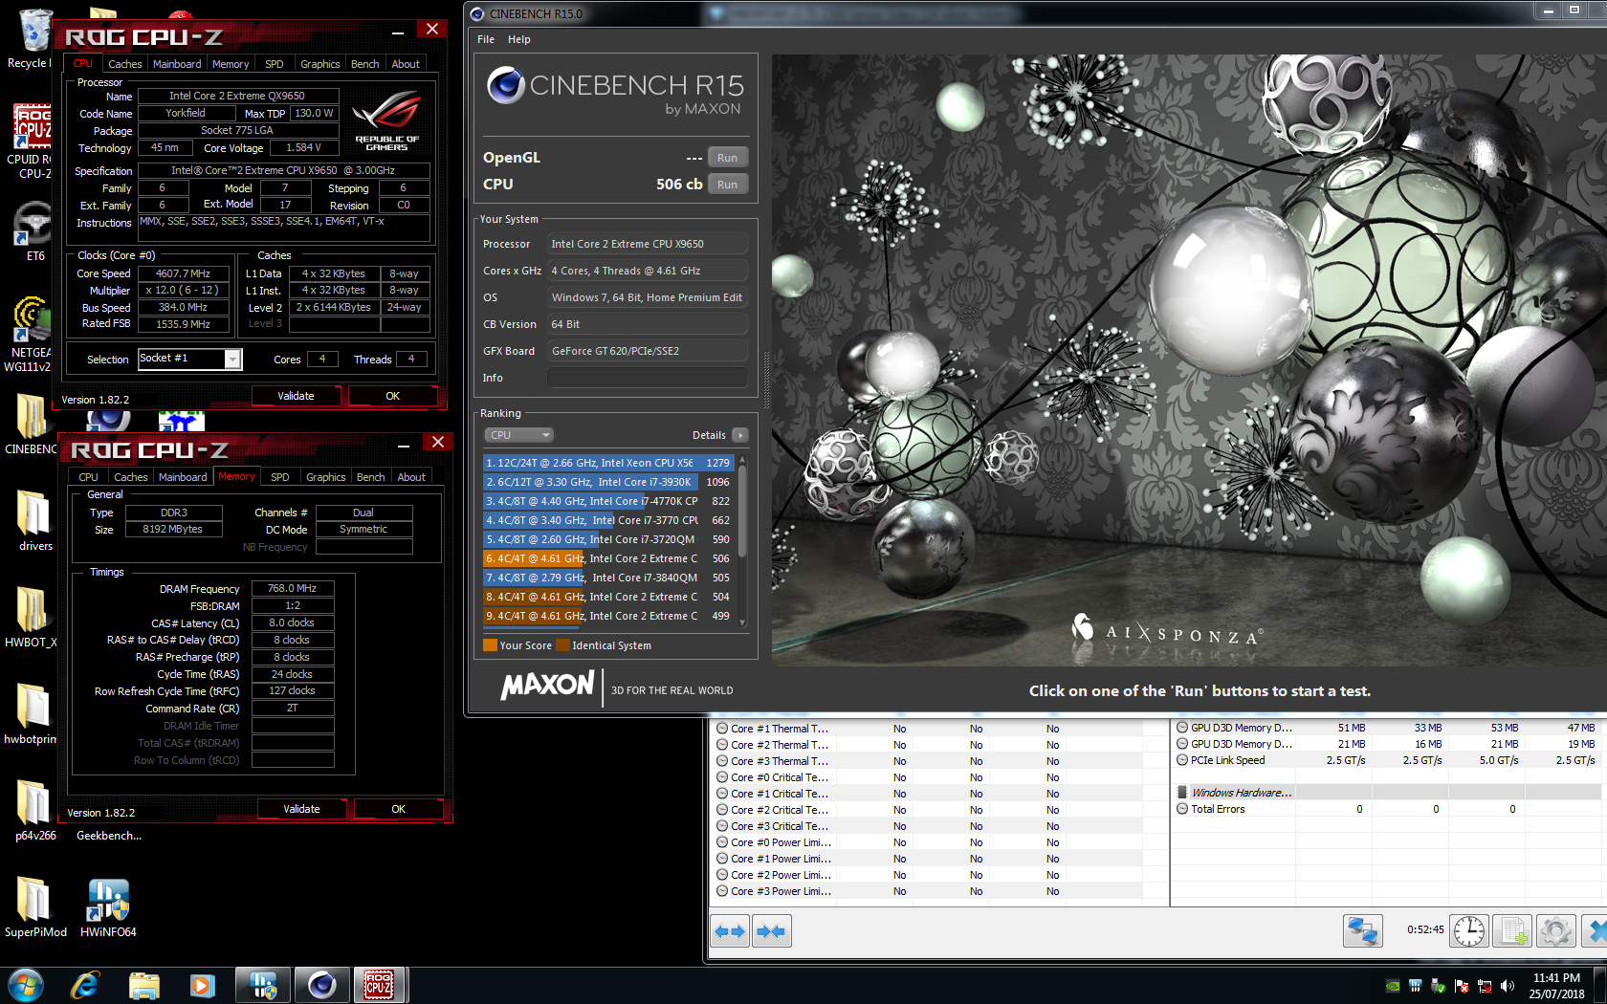Screen dimensions: 1607x1004
Task: Open About tab in the bottom CPU-Z window
Action: tap(412, 477)
